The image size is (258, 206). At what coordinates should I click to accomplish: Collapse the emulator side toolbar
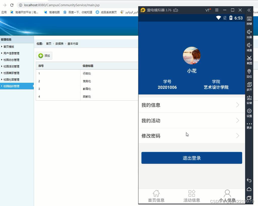249,10
